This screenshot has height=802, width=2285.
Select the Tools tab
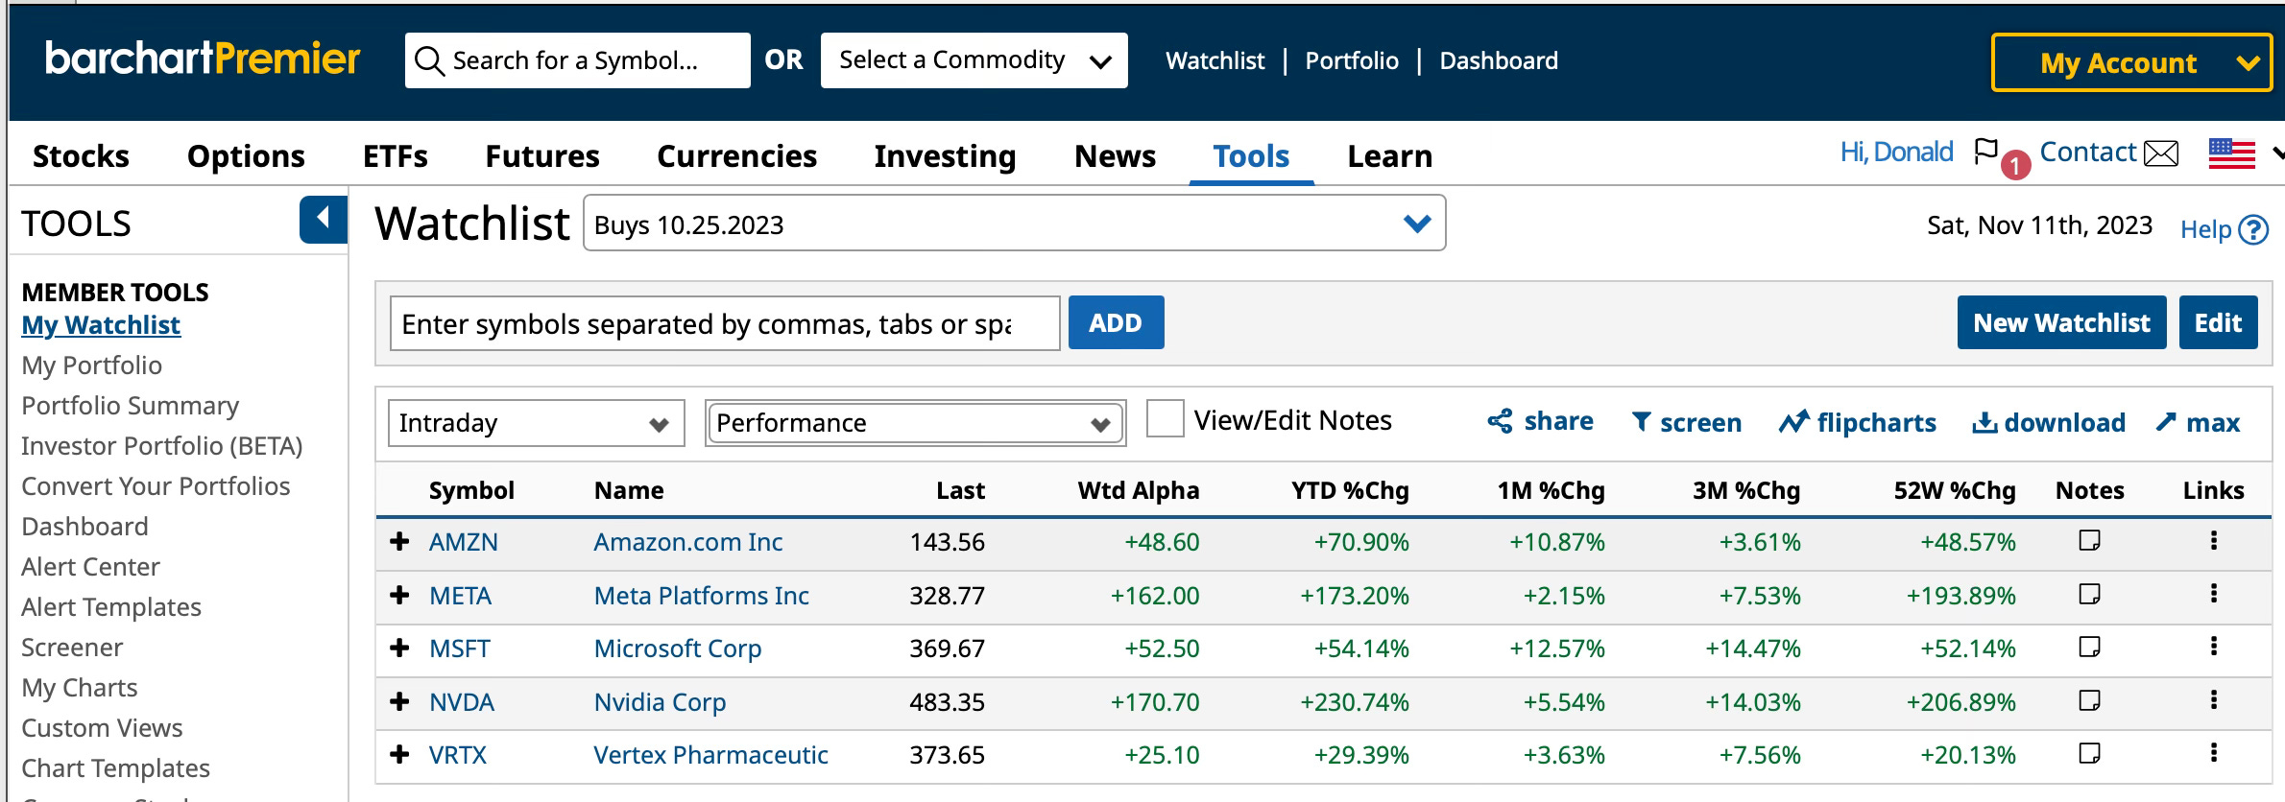[x=1251, y=155]
